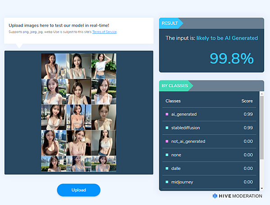Click the scroll up arrow in classes panel
The height and width of the screenshot is (205, 270).
(262, 94)
